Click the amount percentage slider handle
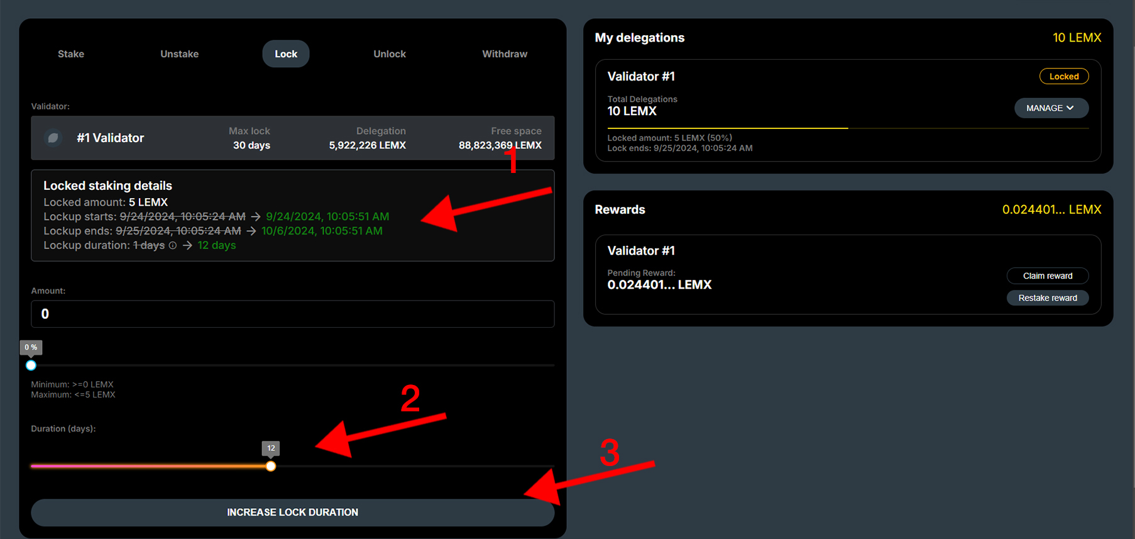 pos(31,365)
